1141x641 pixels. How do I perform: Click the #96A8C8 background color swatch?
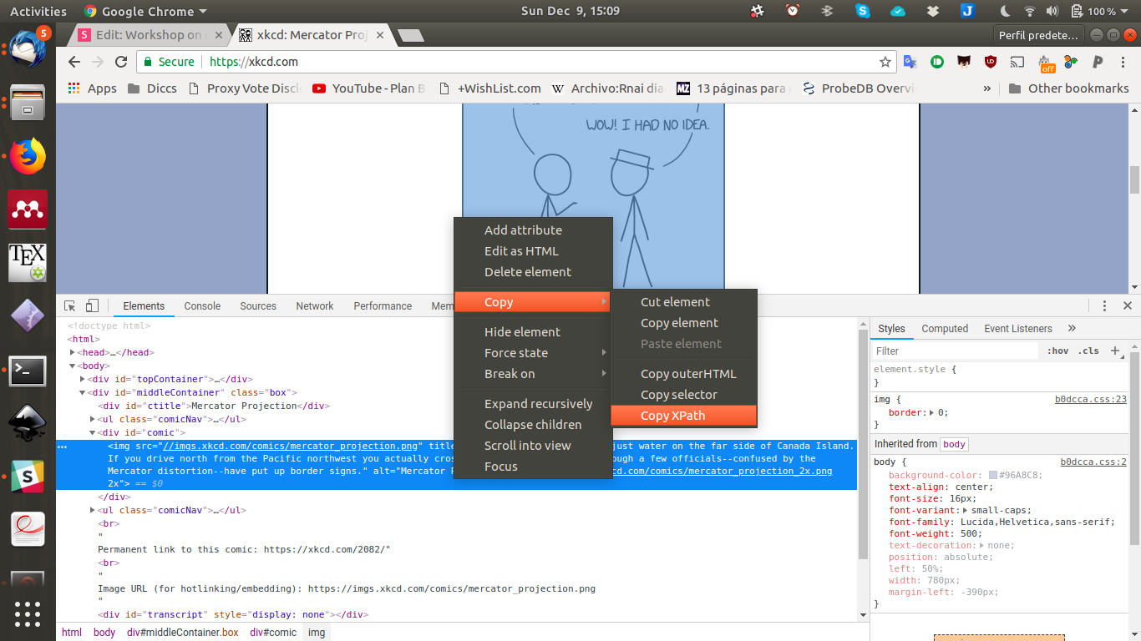[x=993, y=476]
